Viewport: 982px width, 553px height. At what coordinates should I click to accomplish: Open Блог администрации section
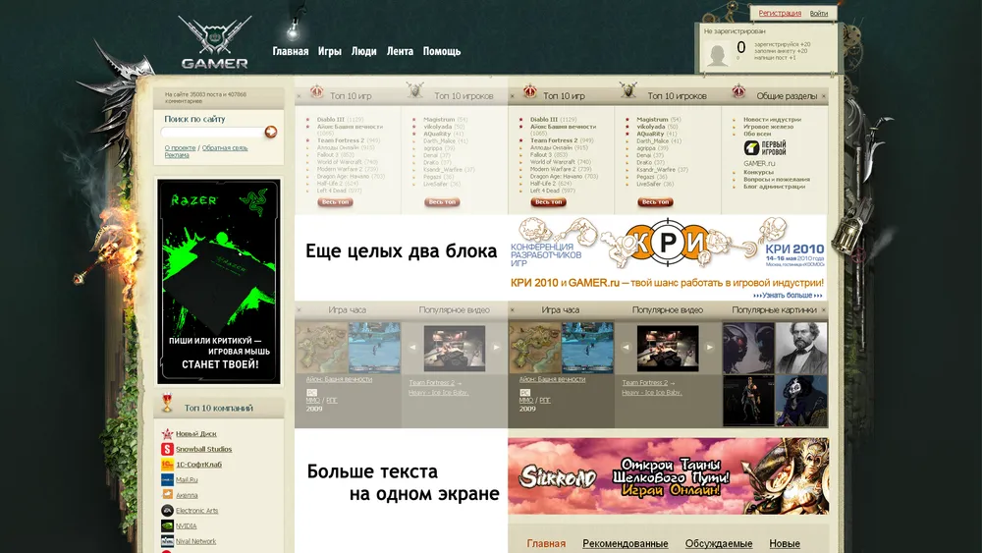(x=774, y=187)
